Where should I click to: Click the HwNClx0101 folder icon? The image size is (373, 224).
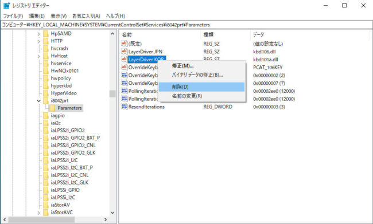tap(46, 71)
